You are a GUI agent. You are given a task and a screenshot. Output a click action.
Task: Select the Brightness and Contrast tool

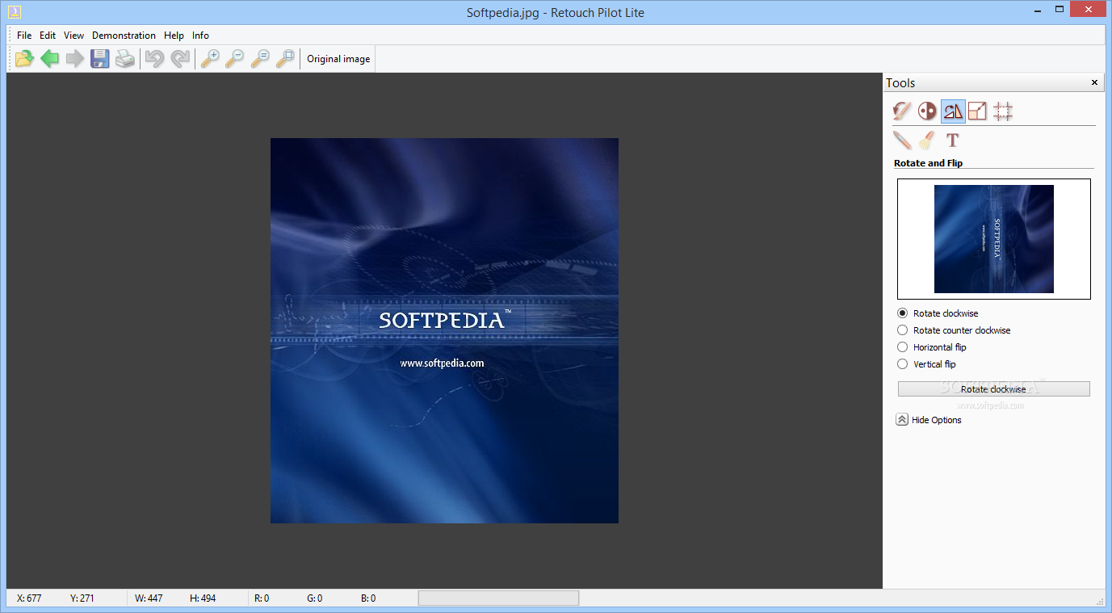point(927,111)
